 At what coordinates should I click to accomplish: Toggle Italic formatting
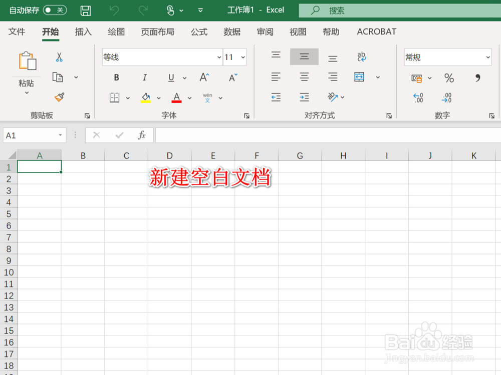145,77
